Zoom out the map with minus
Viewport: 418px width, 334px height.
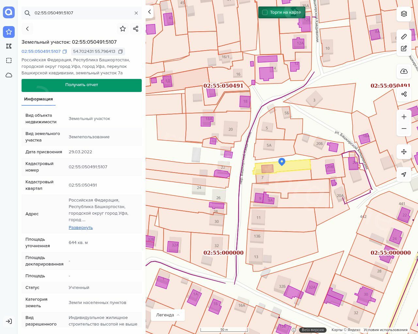404,129
